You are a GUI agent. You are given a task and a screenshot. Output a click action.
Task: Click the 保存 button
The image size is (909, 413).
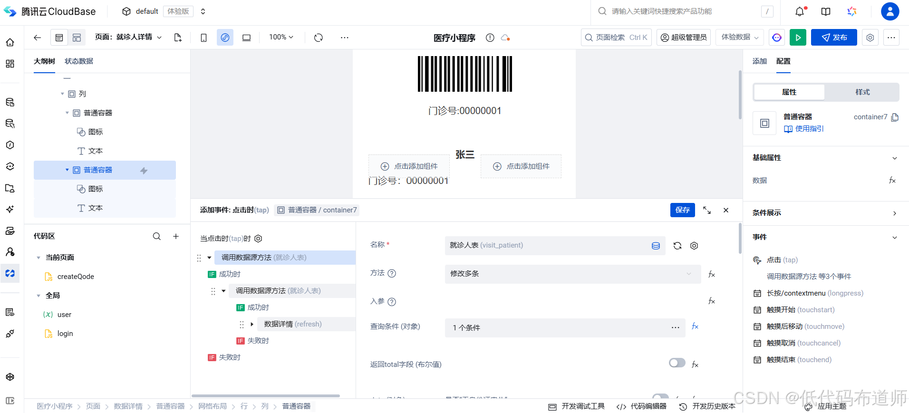(x=683, y=210)
